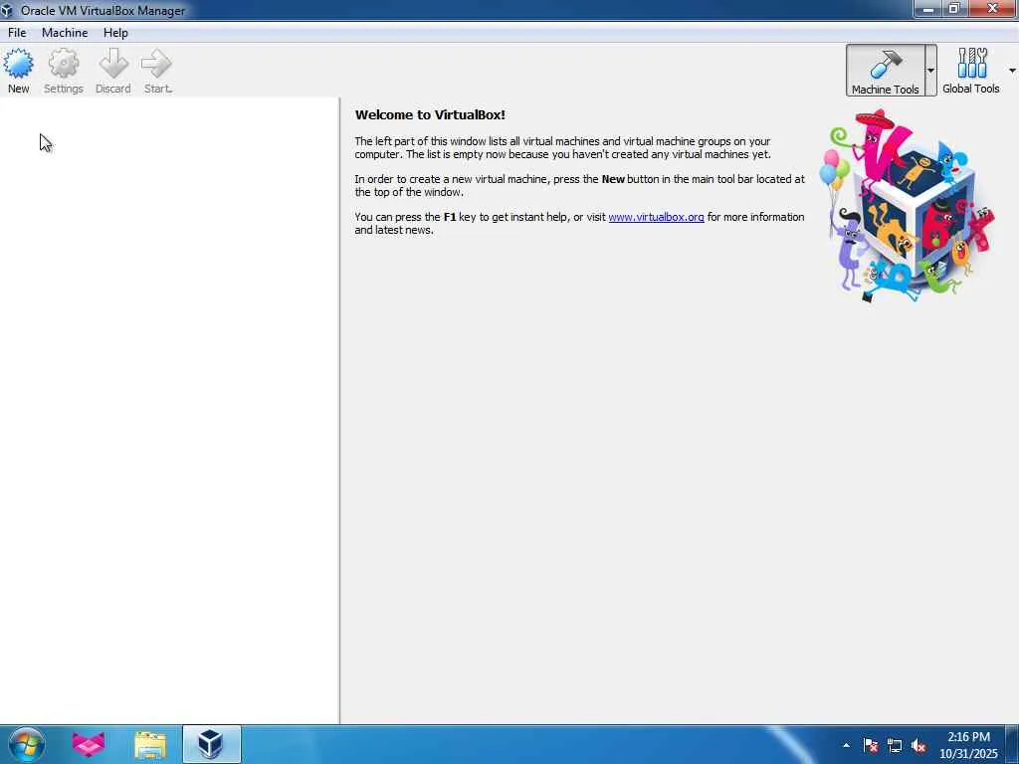The image size is (1019, 764).
Task: Open the File menu
Action: (17, 33)
